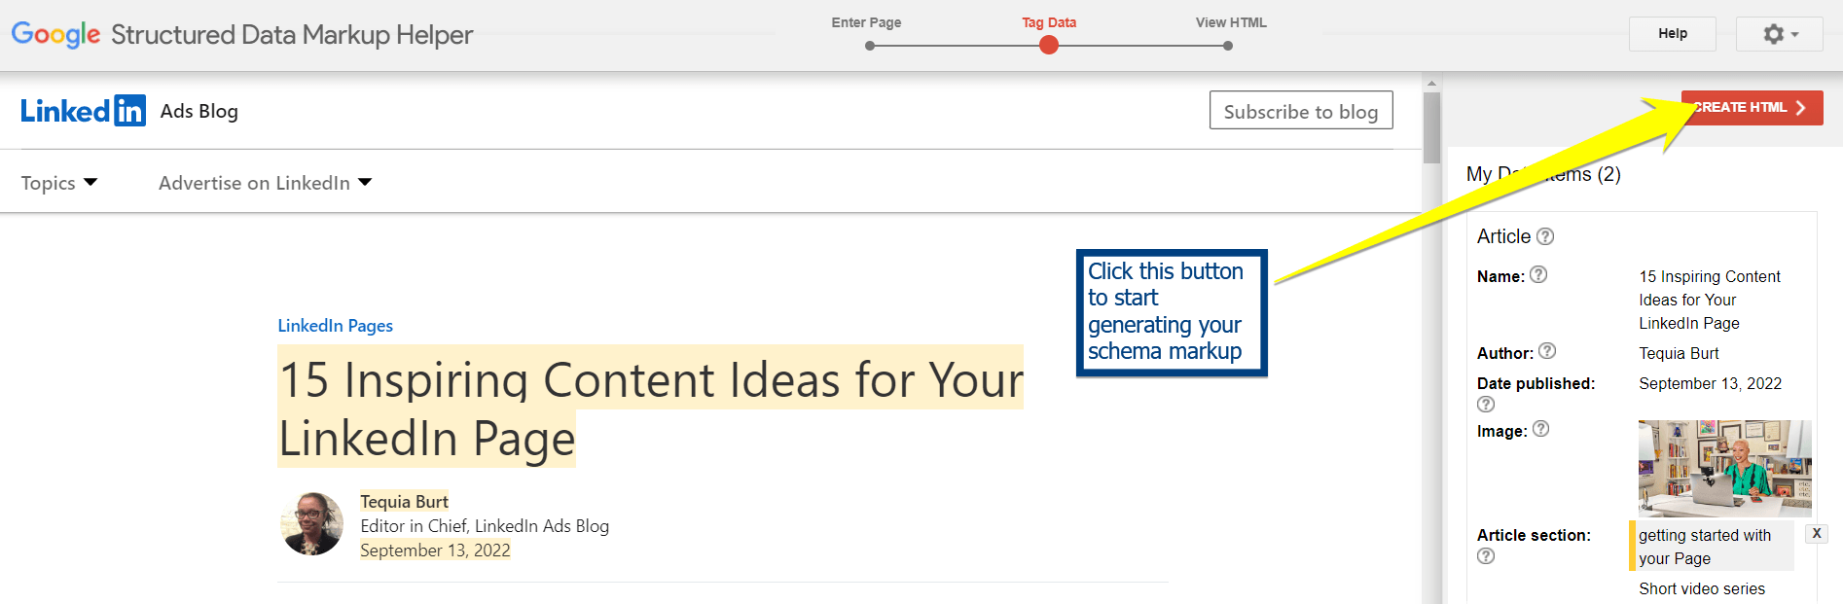The height and width of the screenshot is (604, 1843).
Task: Open the Help button
Action: point(1672,34)
